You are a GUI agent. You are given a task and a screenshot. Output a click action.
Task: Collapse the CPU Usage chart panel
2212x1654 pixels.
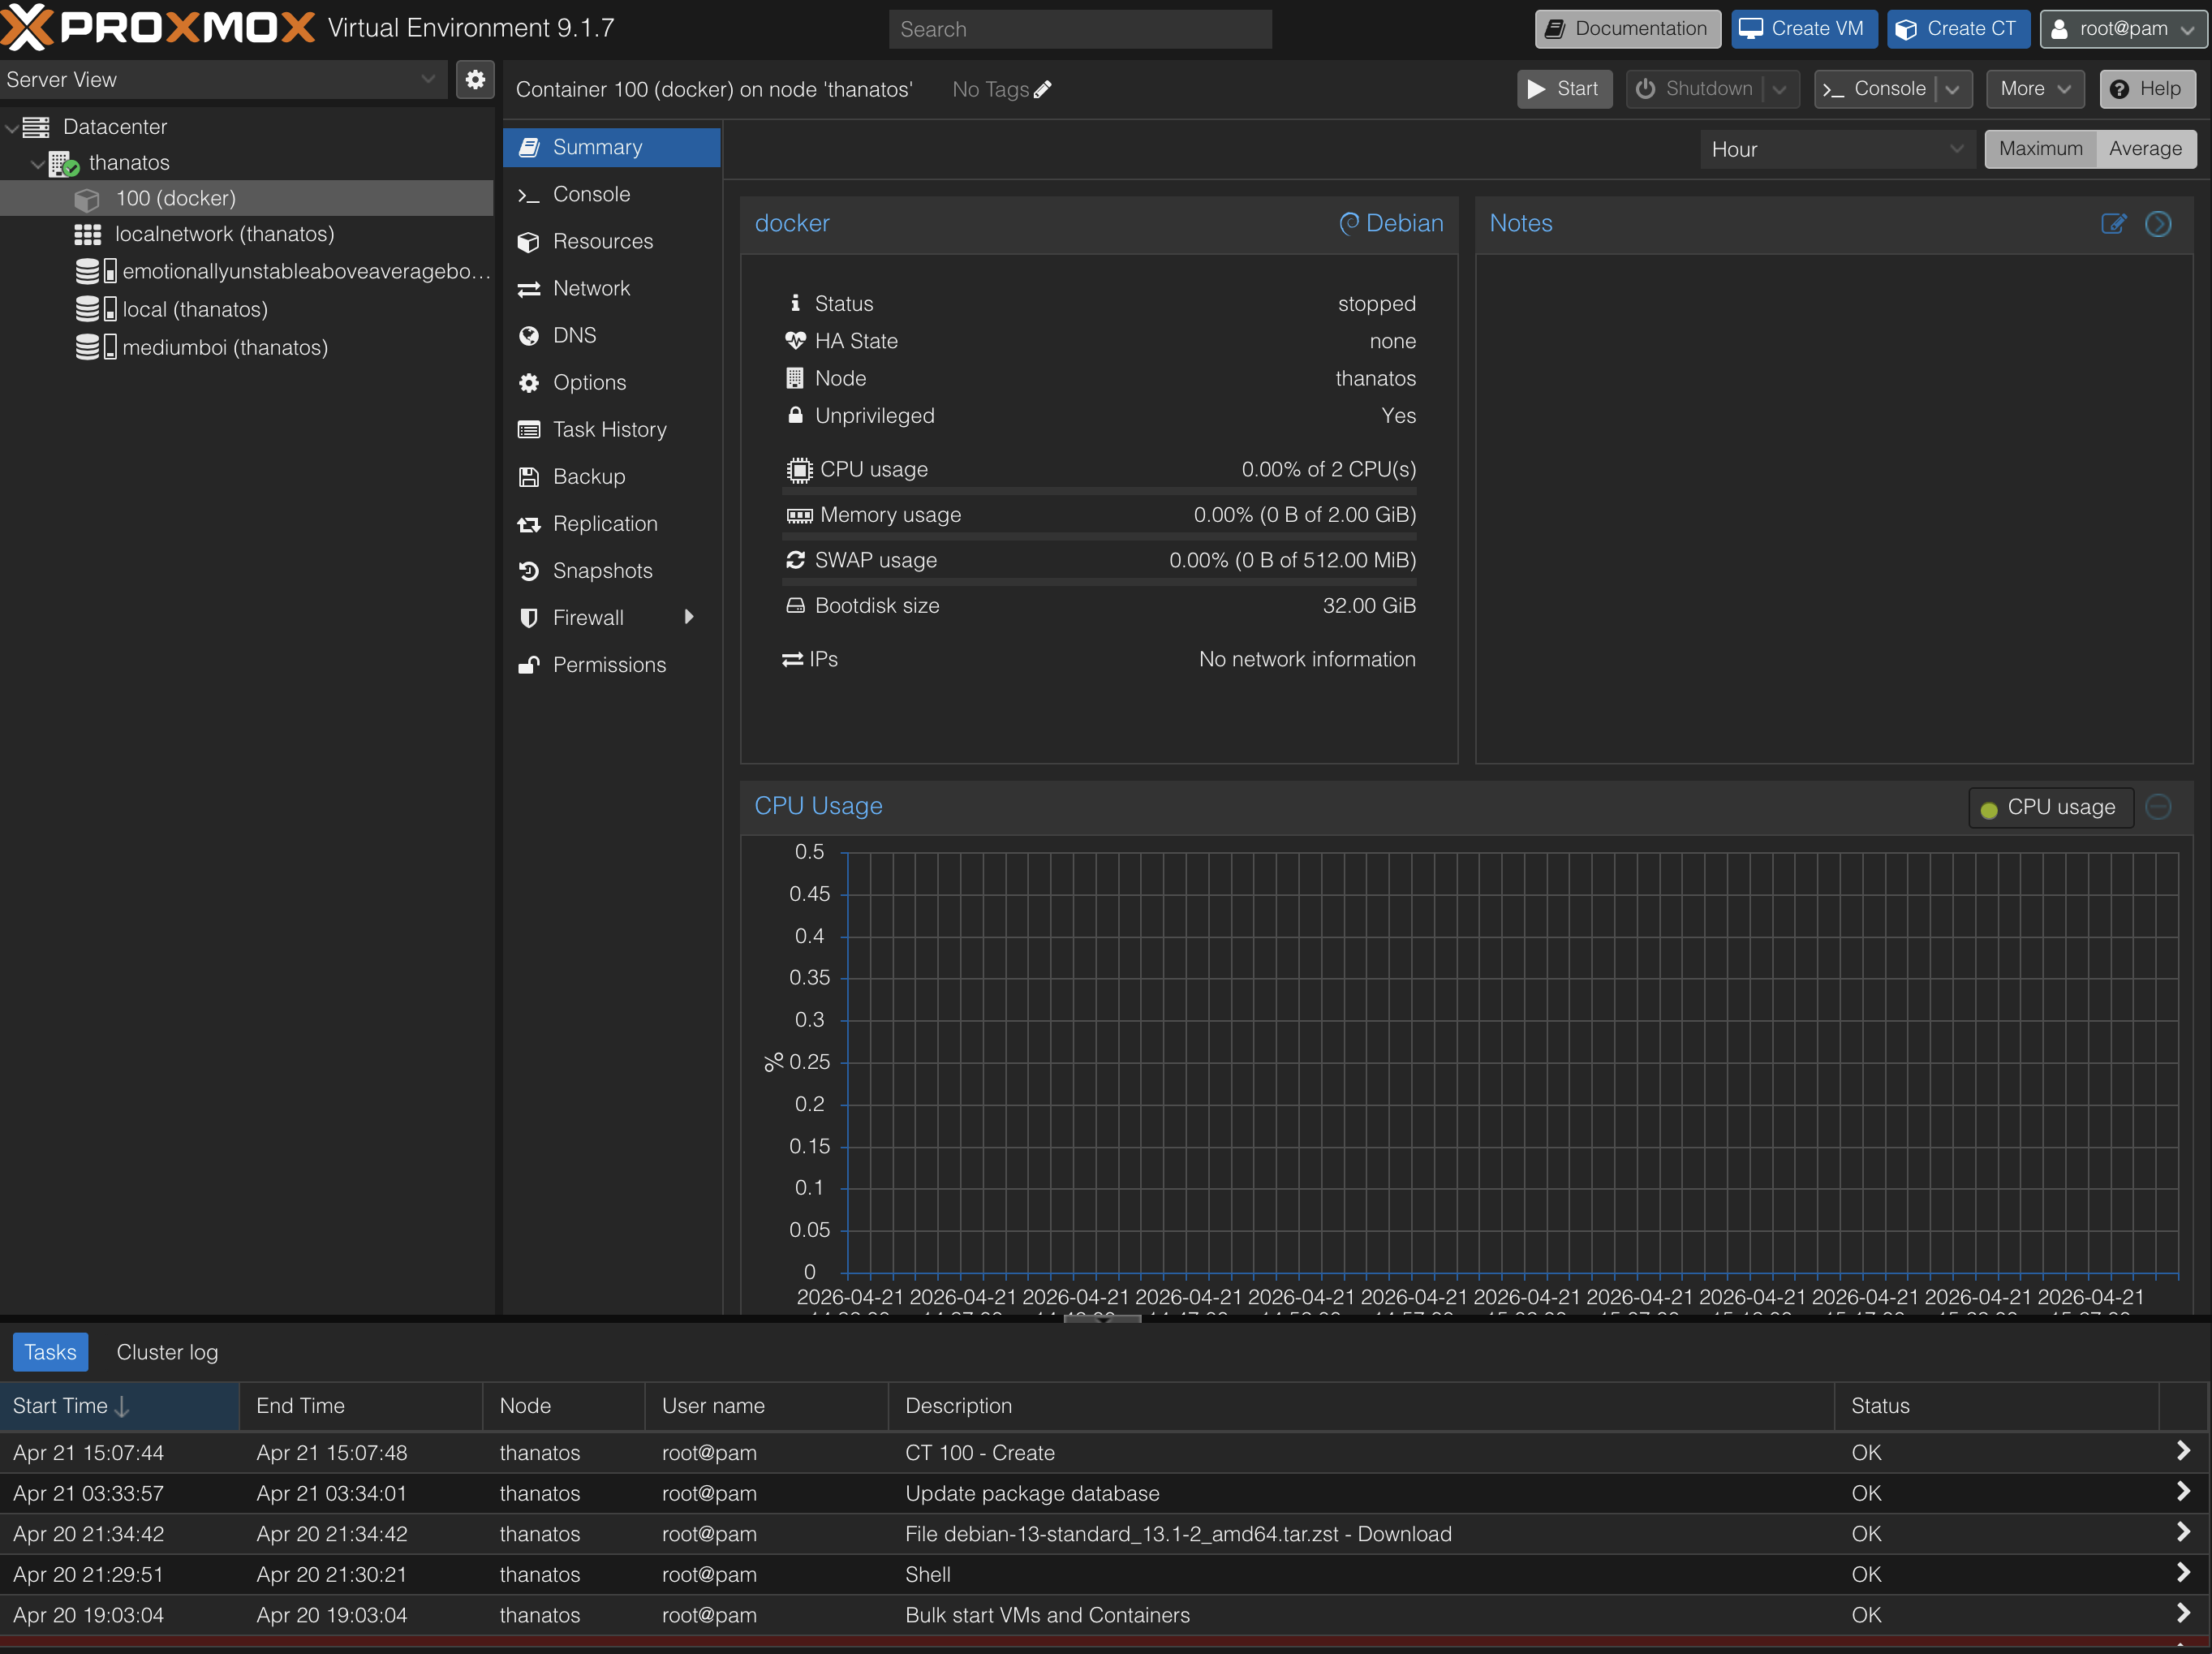tap(2158, 807)
